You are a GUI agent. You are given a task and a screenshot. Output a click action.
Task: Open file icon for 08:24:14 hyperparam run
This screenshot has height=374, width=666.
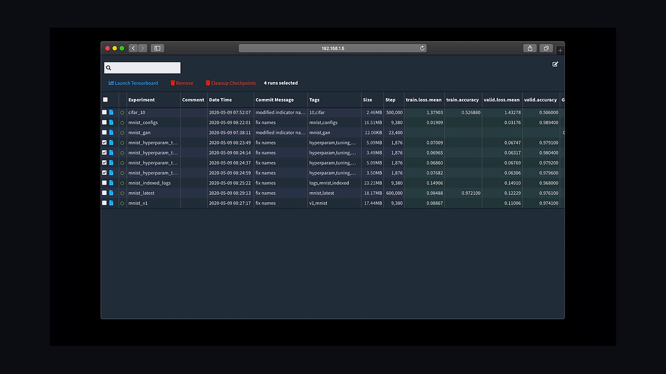tap(111, 152)
